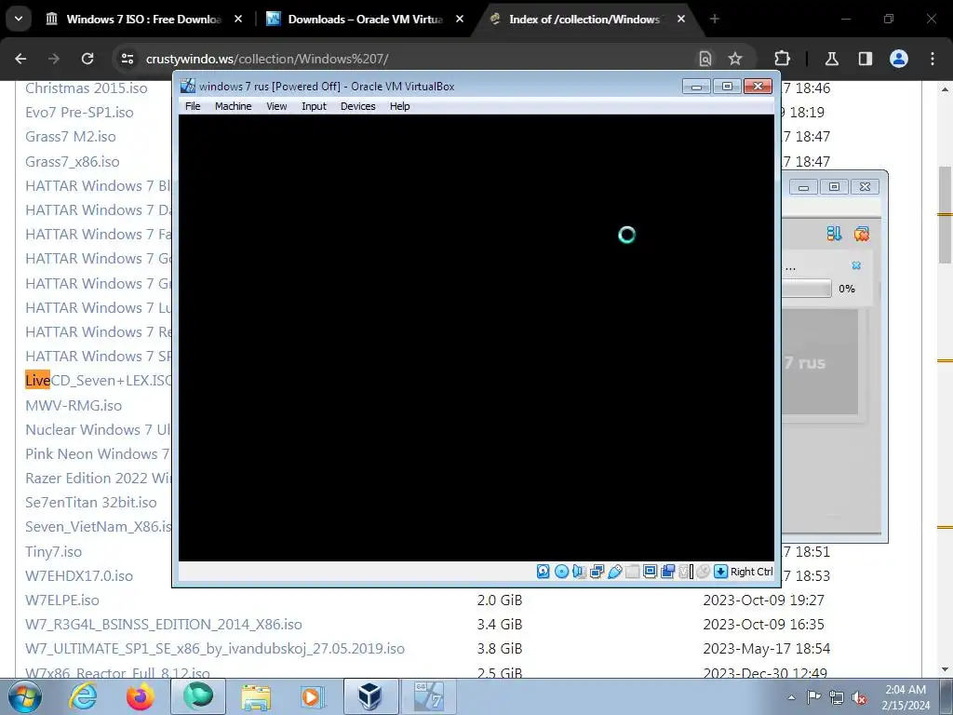Image resolution: width=953 pixels, height=715 pixels.
Task: Go back in Chrome
Action: 20,59
